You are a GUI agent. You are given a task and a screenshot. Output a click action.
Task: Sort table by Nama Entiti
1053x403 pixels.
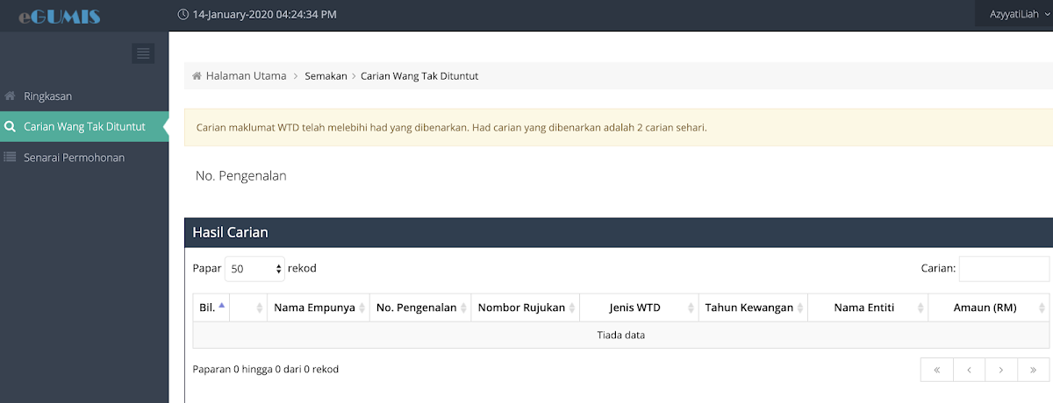tap(868, 308)
